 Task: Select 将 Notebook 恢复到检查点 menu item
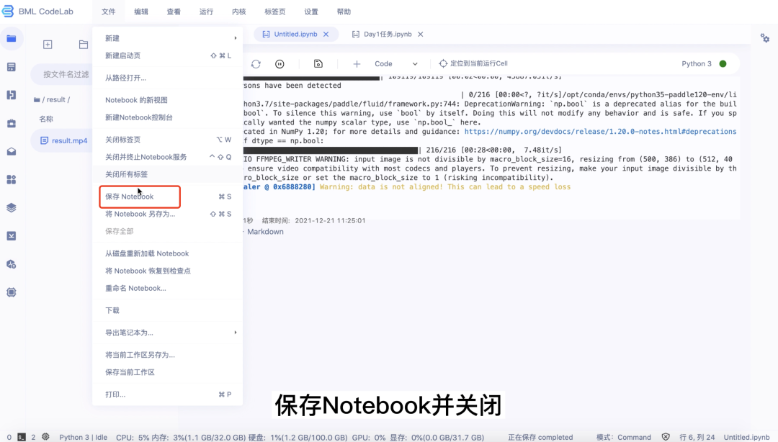[x=167, y=271]
